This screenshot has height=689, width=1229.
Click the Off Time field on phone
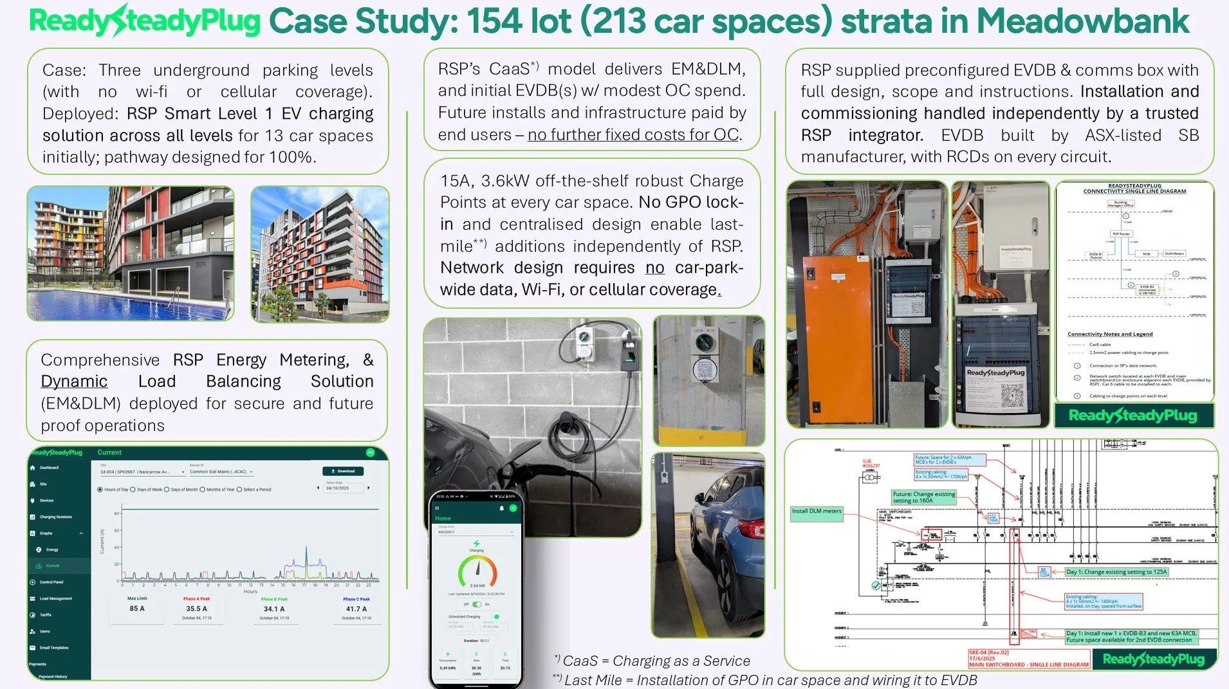click(x=494, y=627)
